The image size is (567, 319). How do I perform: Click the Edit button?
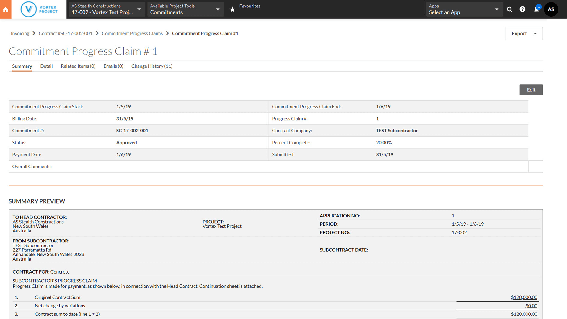pyautogui.click(x=531, y=89)
